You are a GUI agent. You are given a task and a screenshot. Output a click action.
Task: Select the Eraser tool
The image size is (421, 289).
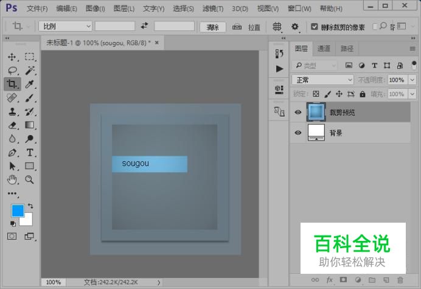12,125
